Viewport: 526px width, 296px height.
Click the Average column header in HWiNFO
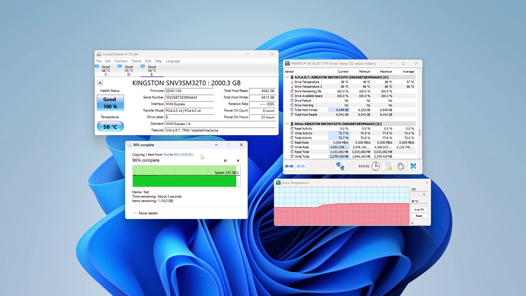click(405, 71)
